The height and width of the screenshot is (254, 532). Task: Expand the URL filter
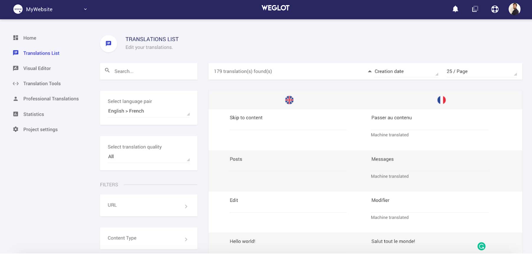[149, 205]
